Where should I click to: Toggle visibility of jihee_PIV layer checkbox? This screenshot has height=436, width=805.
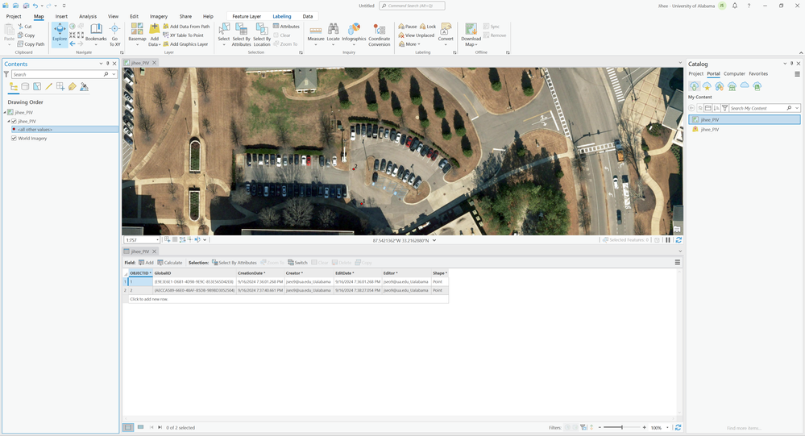tap(14, 122)
